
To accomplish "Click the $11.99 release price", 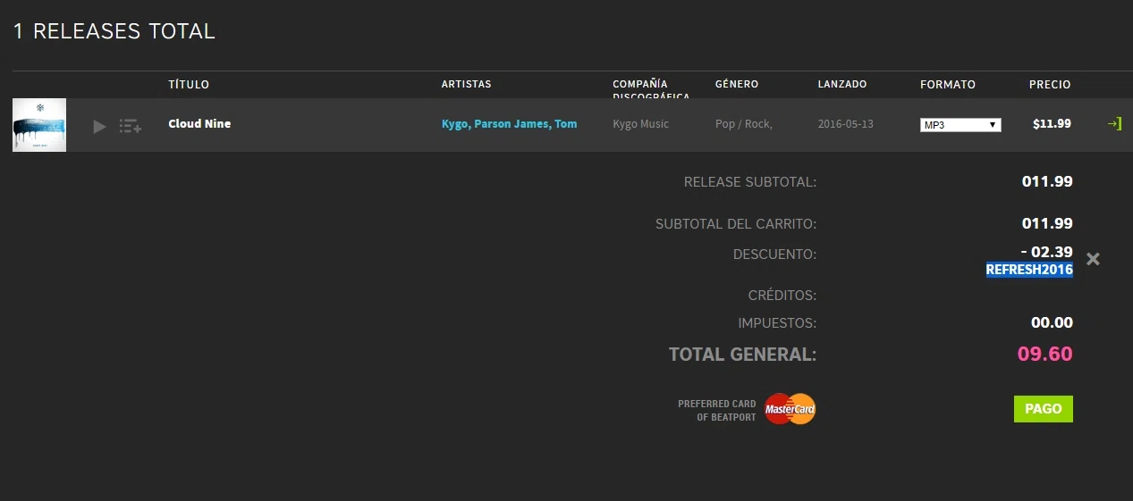I will pyautogui.click(x=1052, y=124).
